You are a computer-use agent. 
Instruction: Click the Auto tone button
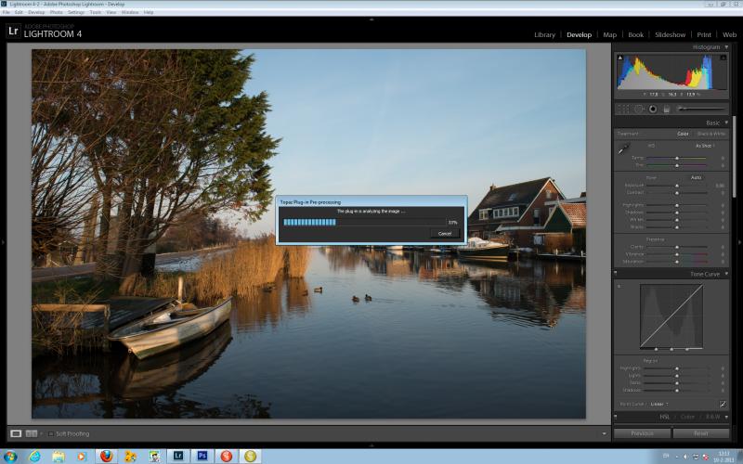click(696, 177)
